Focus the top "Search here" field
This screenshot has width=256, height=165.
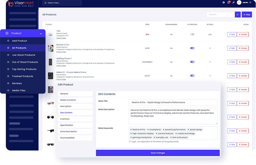coord(62,3)
